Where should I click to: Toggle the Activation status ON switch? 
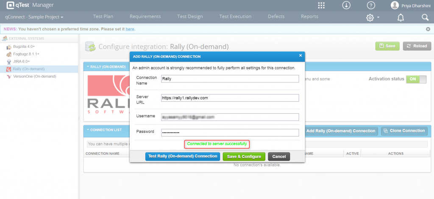click(x=416, y=79)
